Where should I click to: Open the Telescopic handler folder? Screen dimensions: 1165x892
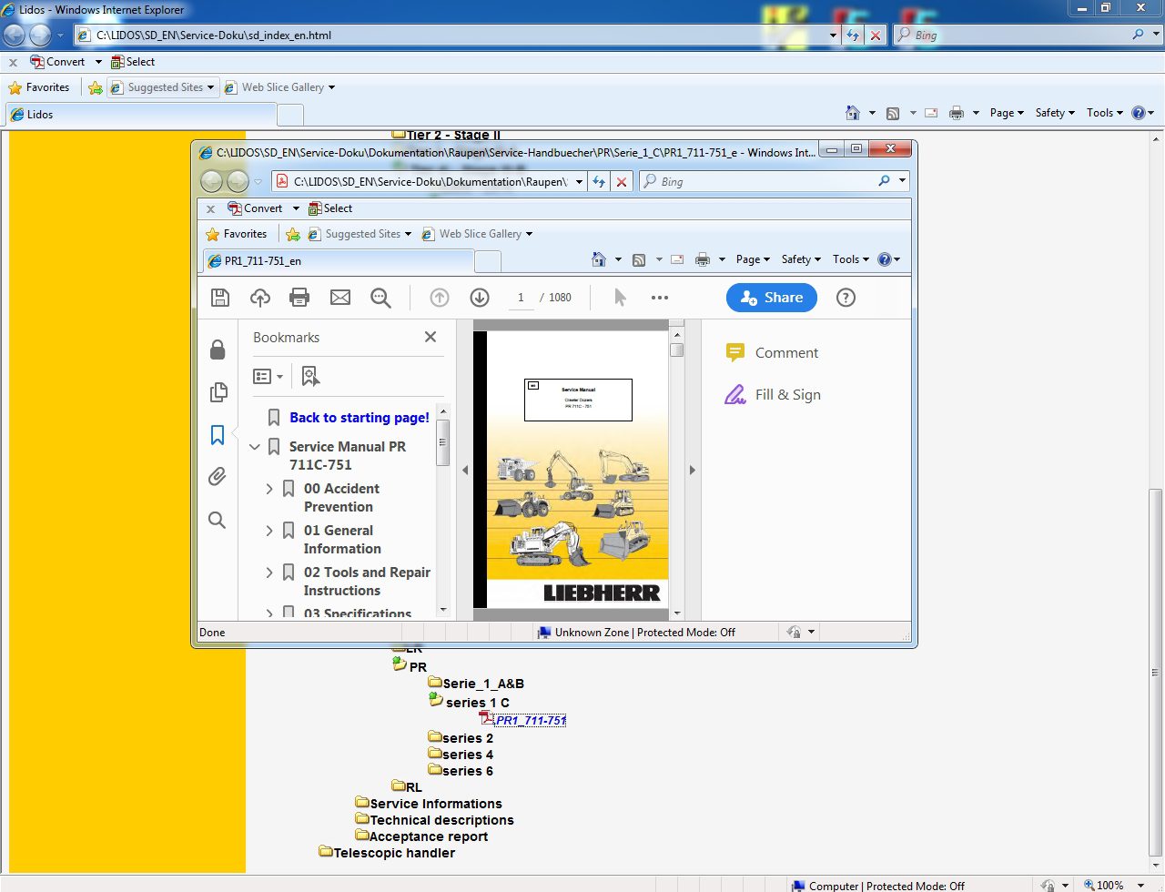(x=387, y=853)
